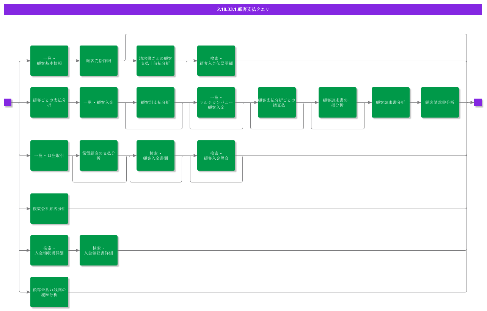Viewport: 487px width, 311px height.
Task: Select the 複数会社顧客分析 box
Action: [x=49, y=209]
